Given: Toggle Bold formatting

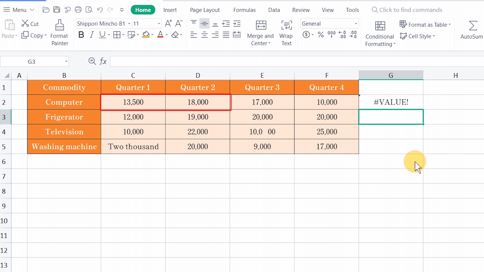Looking at the screenshot, I should tap(81, 35).
